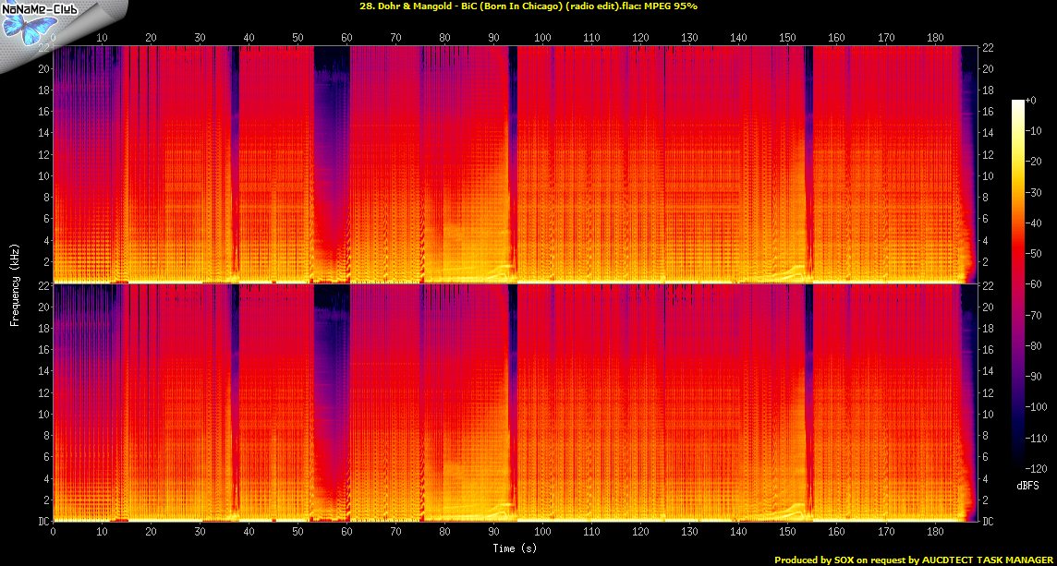
Task: Click the 130 tick on the top time axis
Action: (x=689, y=38)
